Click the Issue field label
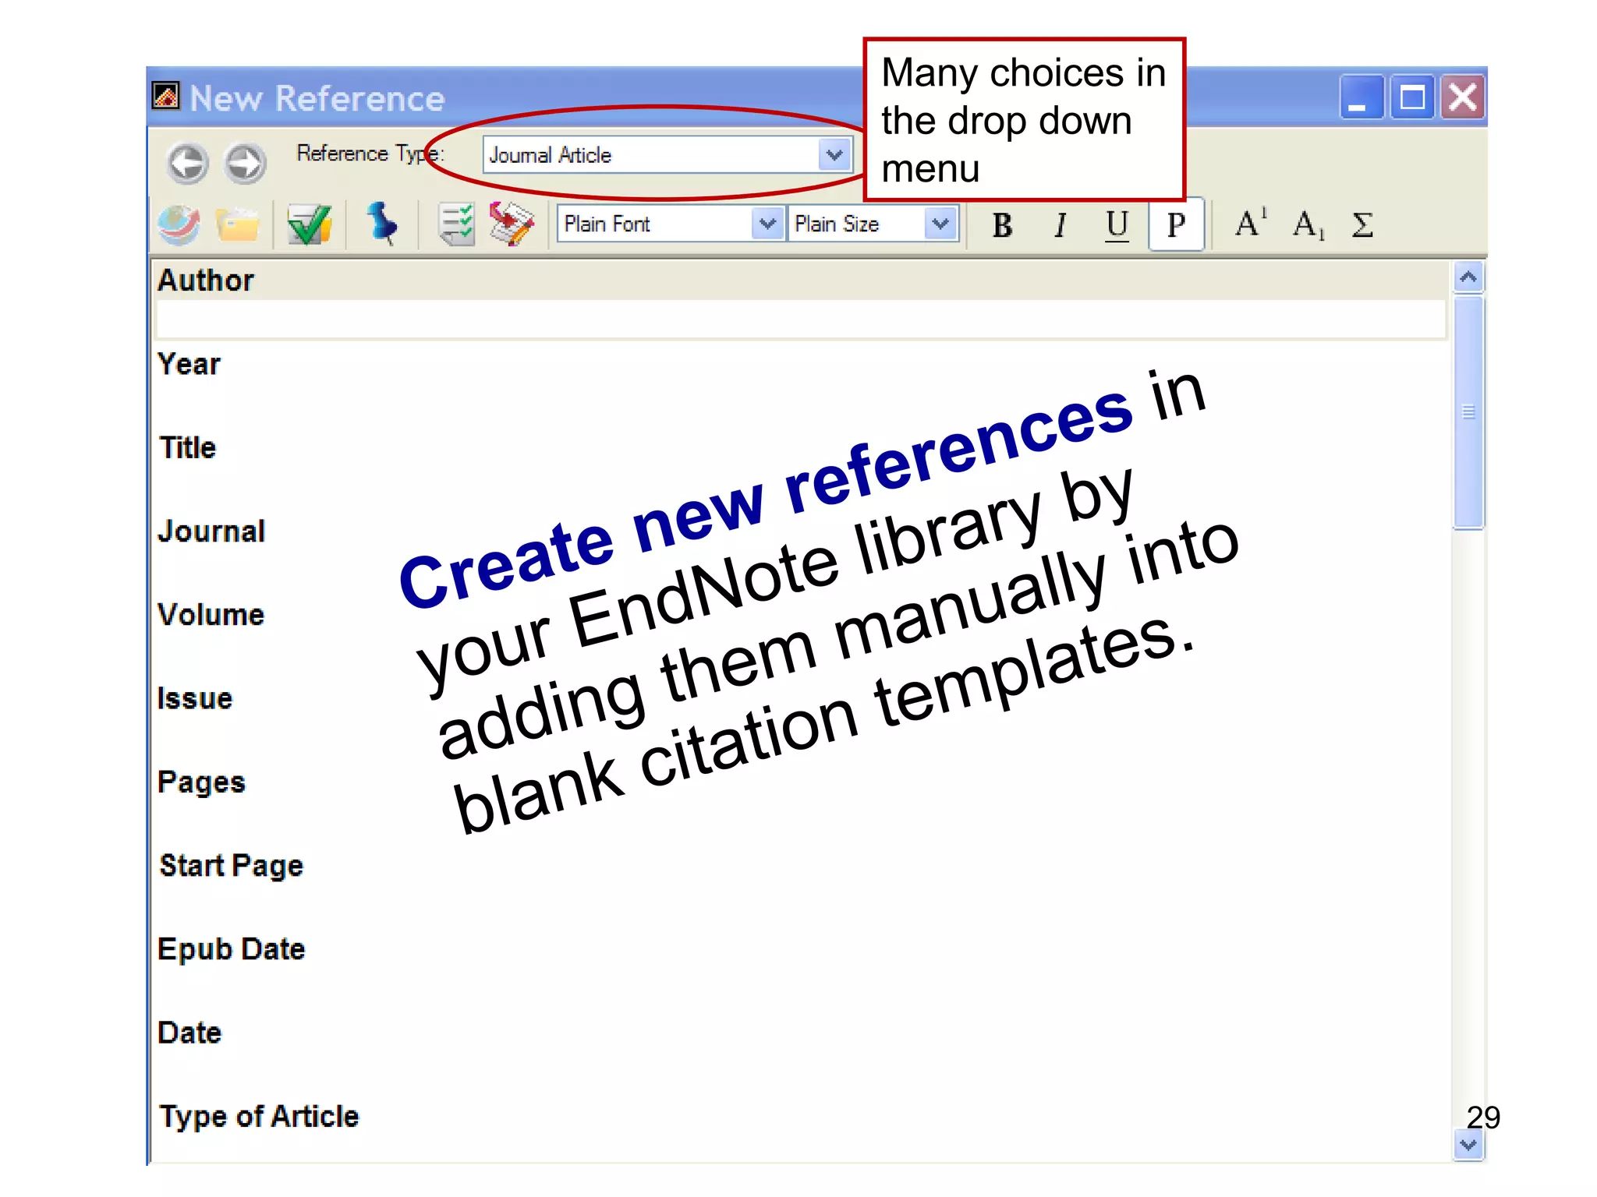Image resolution: width=1597 pixels, height=1197 pixels. click(194, 698)
